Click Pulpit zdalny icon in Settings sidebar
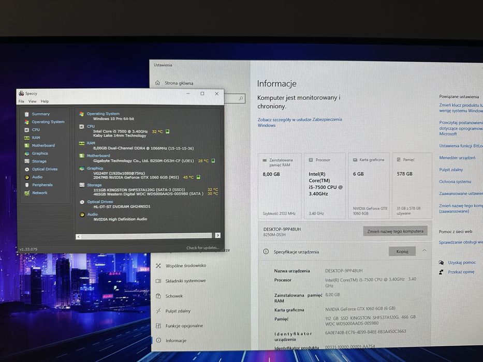Screen dimensions: 483x362 tap(158, 311)
